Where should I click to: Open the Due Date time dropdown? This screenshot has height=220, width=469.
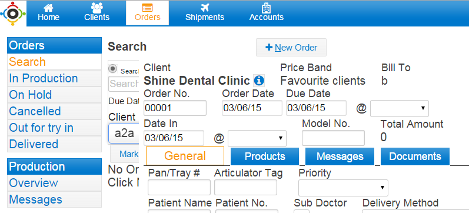[x=400, y=108]
